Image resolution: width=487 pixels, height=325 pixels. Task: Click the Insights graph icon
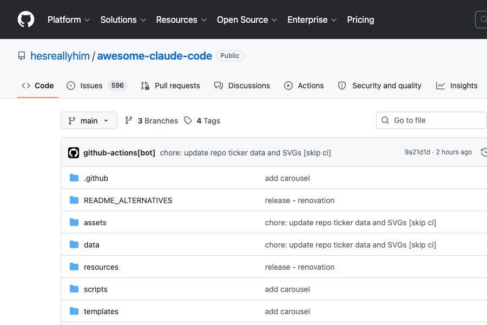pyautogui.click(x=440, y=86)
